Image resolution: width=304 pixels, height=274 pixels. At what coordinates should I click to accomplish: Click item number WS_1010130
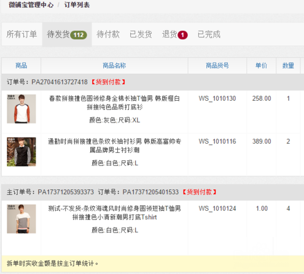[217, 98]
